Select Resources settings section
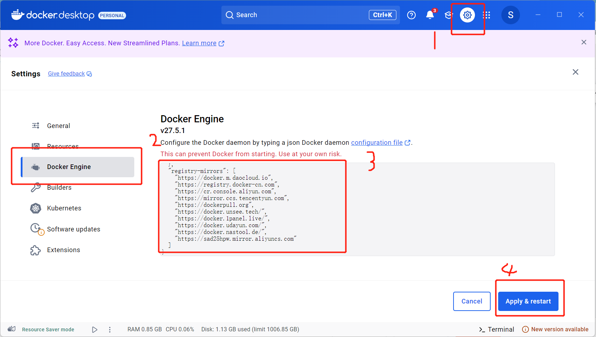596x337 pixels. [78, 146]
